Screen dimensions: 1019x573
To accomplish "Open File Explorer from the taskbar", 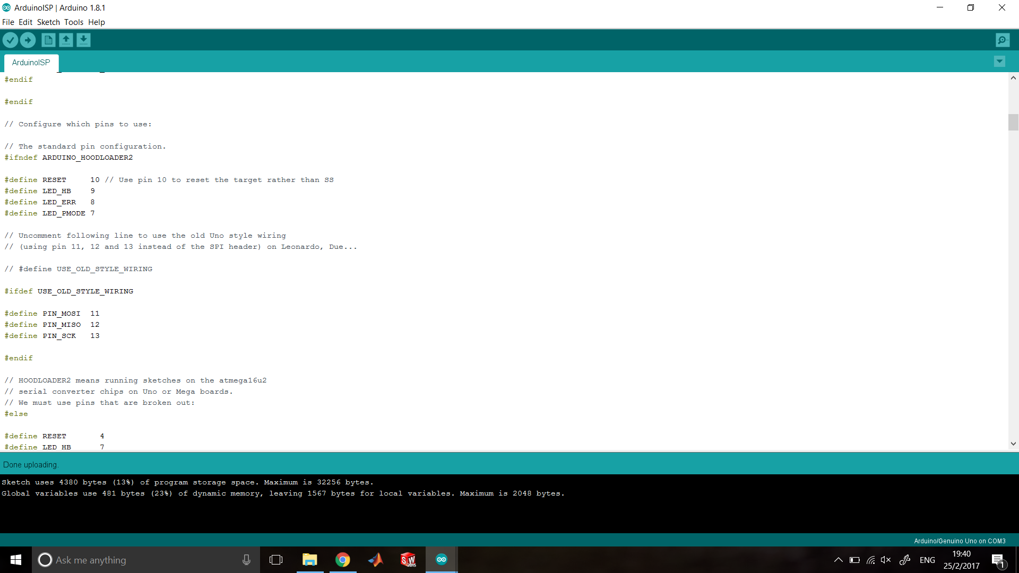I will click(310, 560).
